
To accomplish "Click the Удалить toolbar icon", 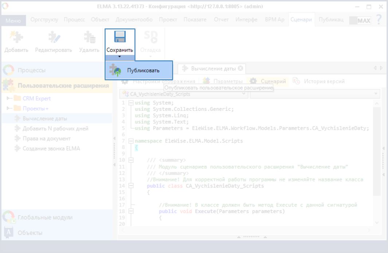I will [x=89, y=37].
